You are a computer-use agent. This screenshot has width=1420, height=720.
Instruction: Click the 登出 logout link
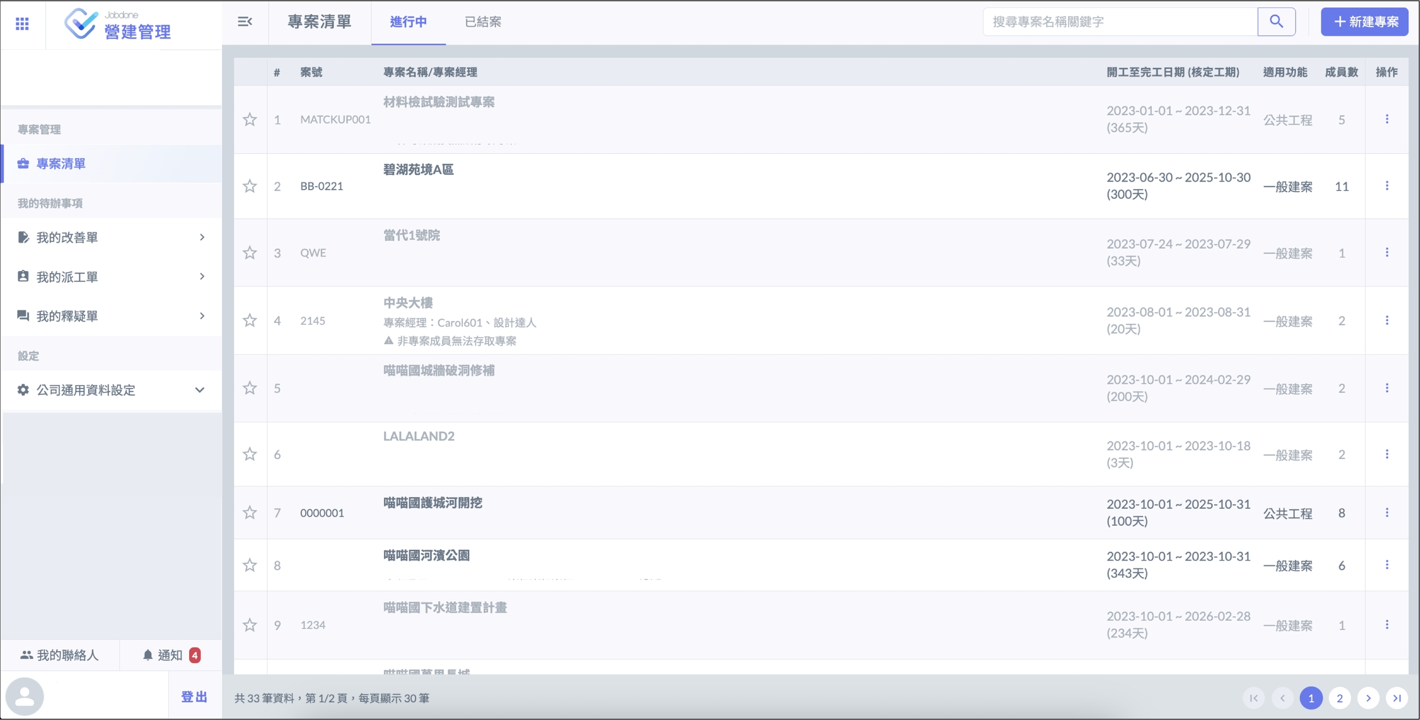(194, 697)
